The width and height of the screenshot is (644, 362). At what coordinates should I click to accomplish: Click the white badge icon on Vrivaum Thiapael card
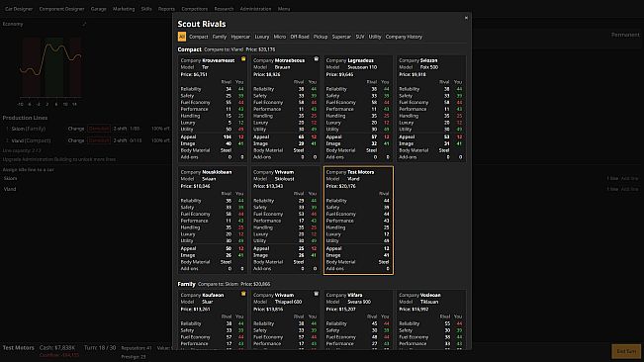tap(317, 294)
